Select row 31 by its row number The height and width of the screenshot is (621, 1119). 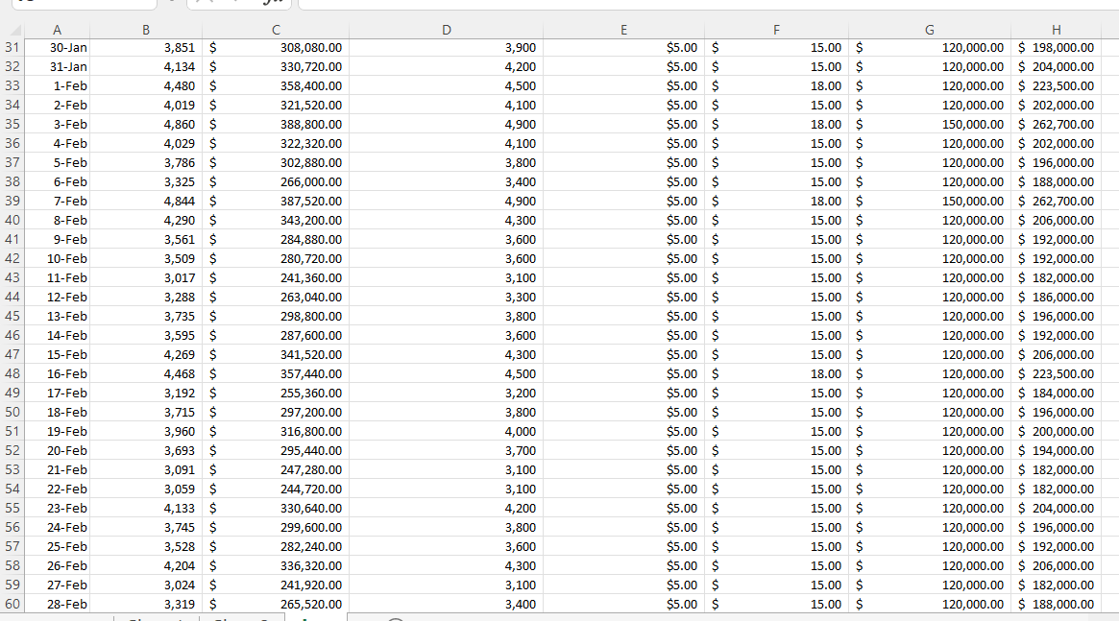(13, 47)
